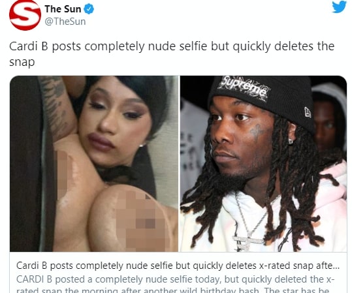Open The Sun's red profile avatar

click(25, 14)
